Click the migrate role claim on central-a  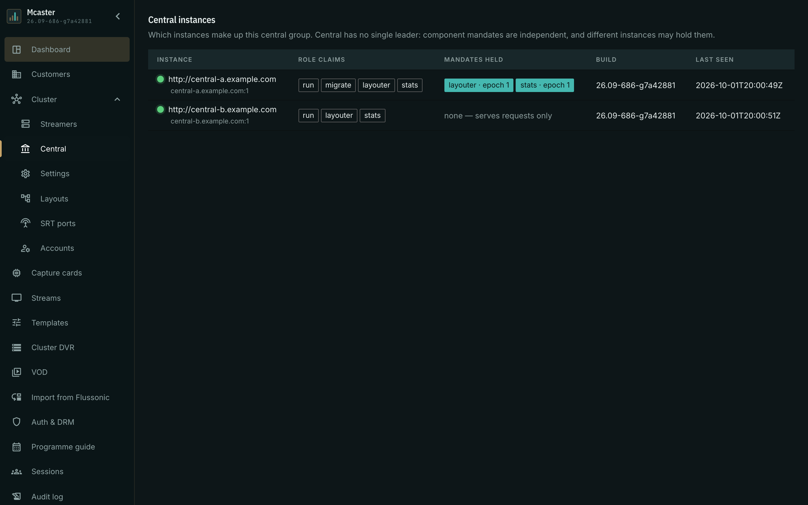(x=338, y=85)
